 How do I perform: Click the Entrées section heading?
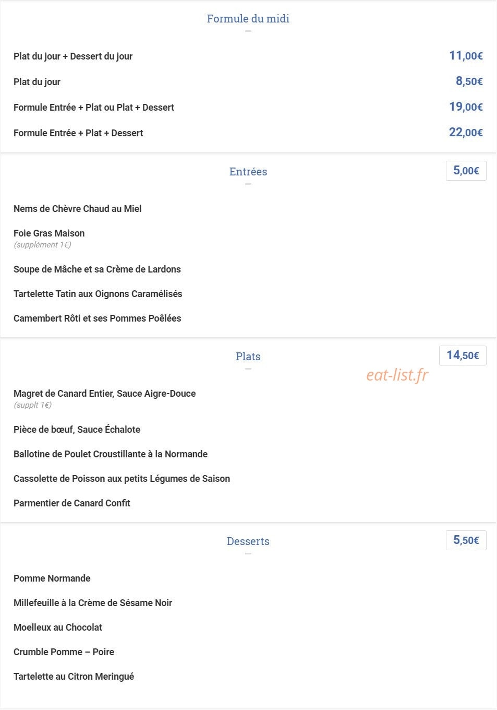tap(248, 172)
